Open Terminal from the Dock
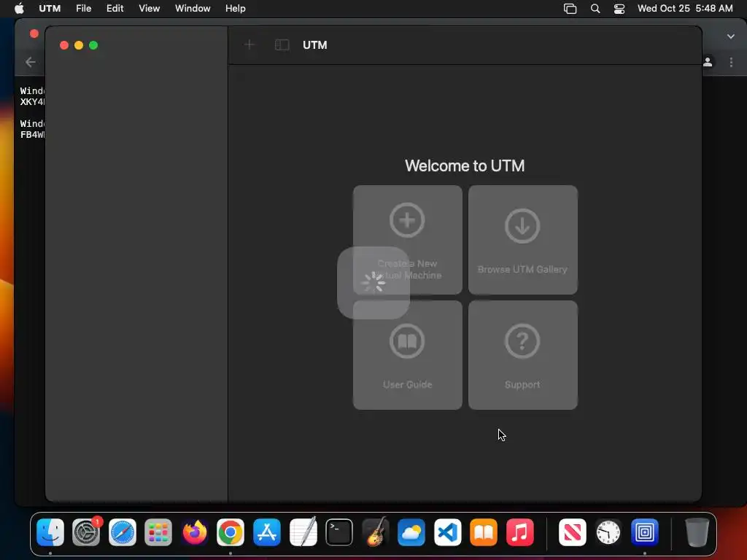Screen dimensions: 747x560 pos(339,532)
